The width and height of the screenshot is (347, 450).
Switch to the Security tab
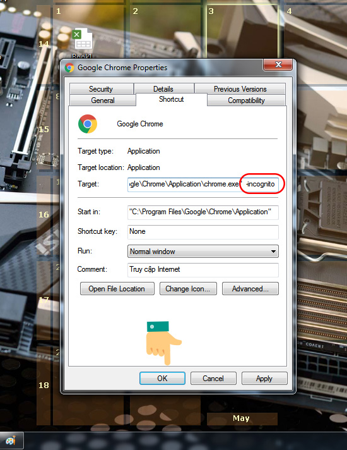(x=101, y=89)
